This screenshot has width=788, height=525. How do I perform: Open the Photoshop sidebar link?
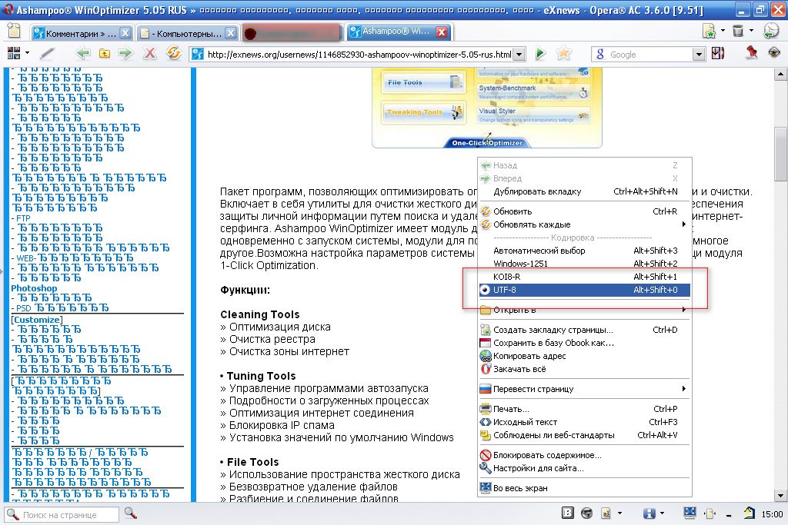34,288
